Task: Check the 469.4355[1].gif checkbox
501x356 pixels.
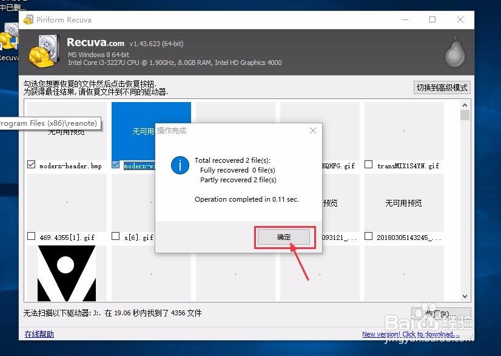Action: 32,236
